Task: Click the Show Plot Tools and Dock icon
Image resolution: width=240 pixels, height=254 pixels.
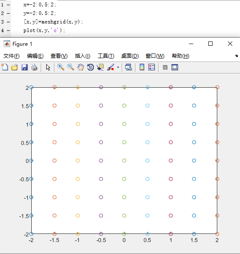Action: pos(175,67)
